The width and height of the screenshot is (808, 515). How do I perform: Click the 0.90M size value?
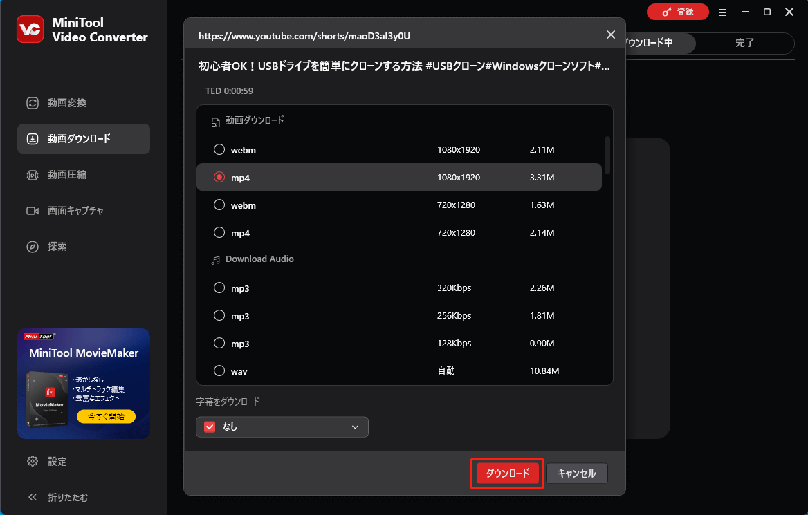[x=542, y=344]
